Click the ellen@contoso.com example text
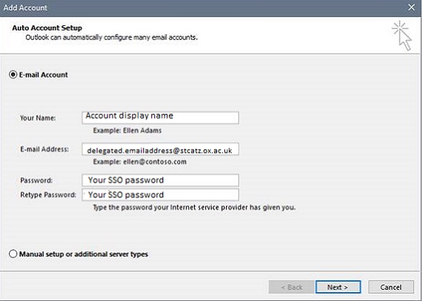Image resolution: width=423 pixels, height=301 pixels. (x=155, y=162)
